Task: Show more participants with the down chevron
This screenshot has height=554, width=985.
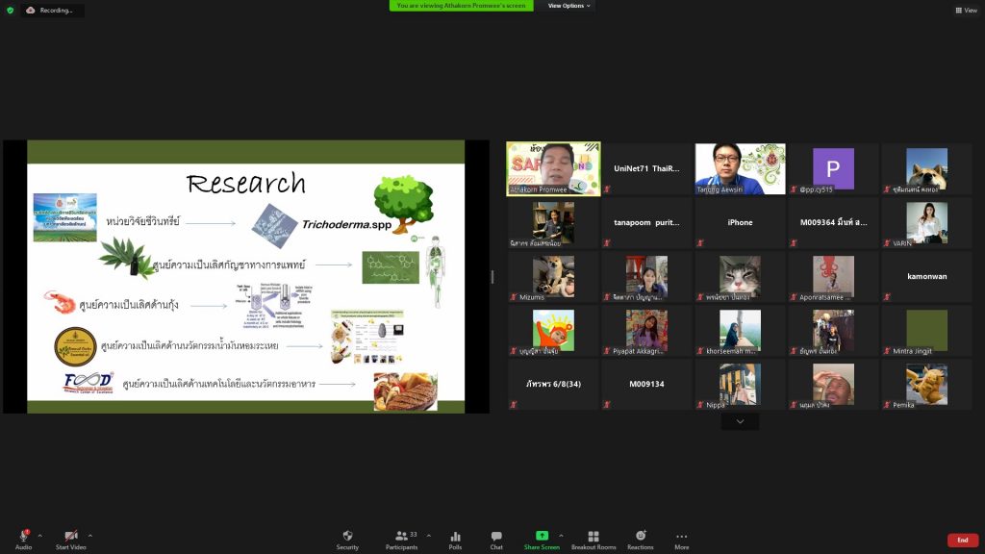Action: [740, 421]
